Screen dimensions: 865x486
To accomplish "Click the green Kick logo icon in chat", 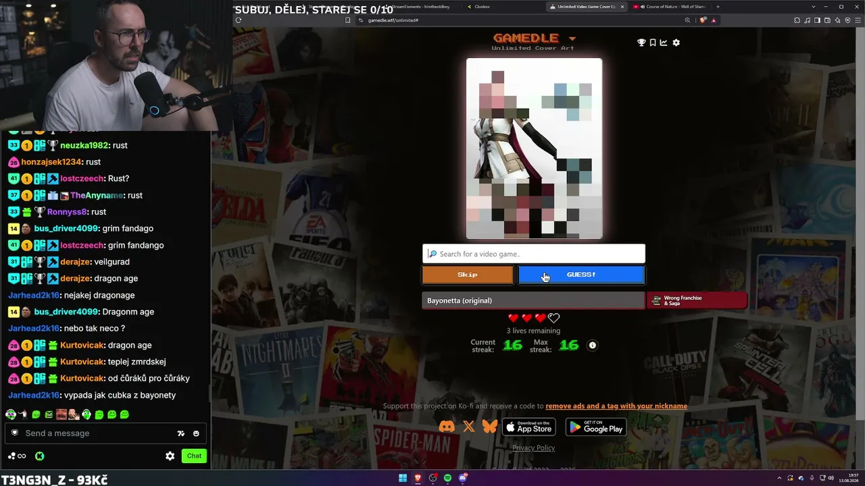I will click(x=40, y=456).
